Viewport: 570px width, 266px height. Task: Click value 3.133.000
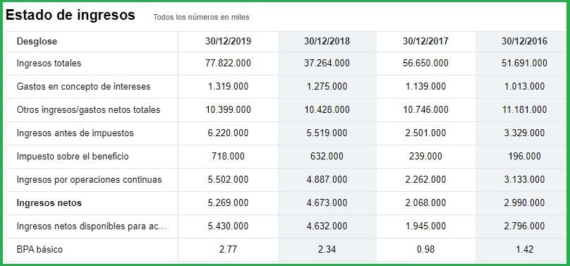[x=524, y=179]
